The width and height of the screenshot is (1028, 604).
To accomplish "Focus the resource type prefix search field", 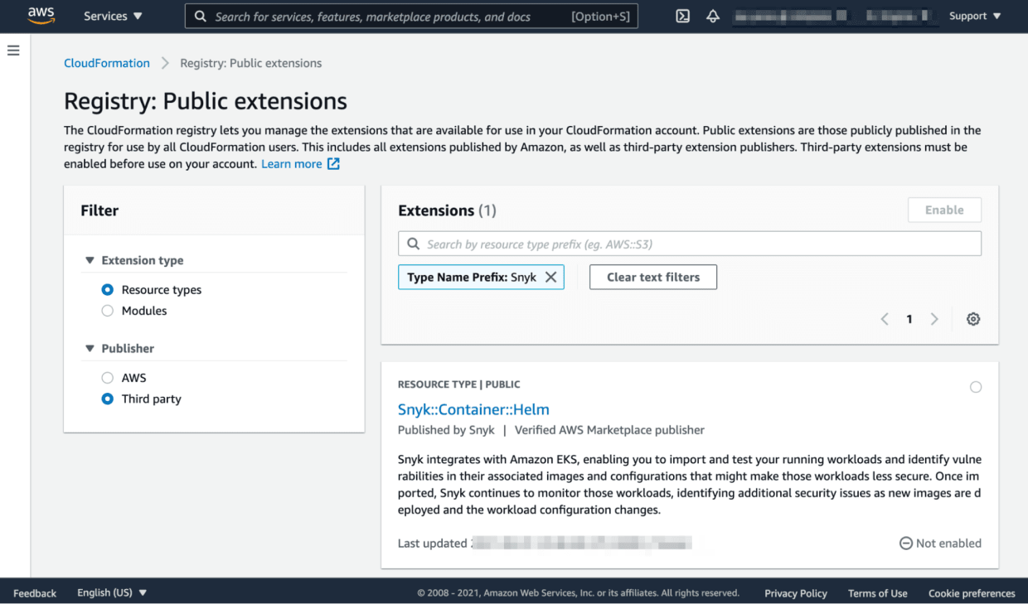I will (x=690, y=244).
